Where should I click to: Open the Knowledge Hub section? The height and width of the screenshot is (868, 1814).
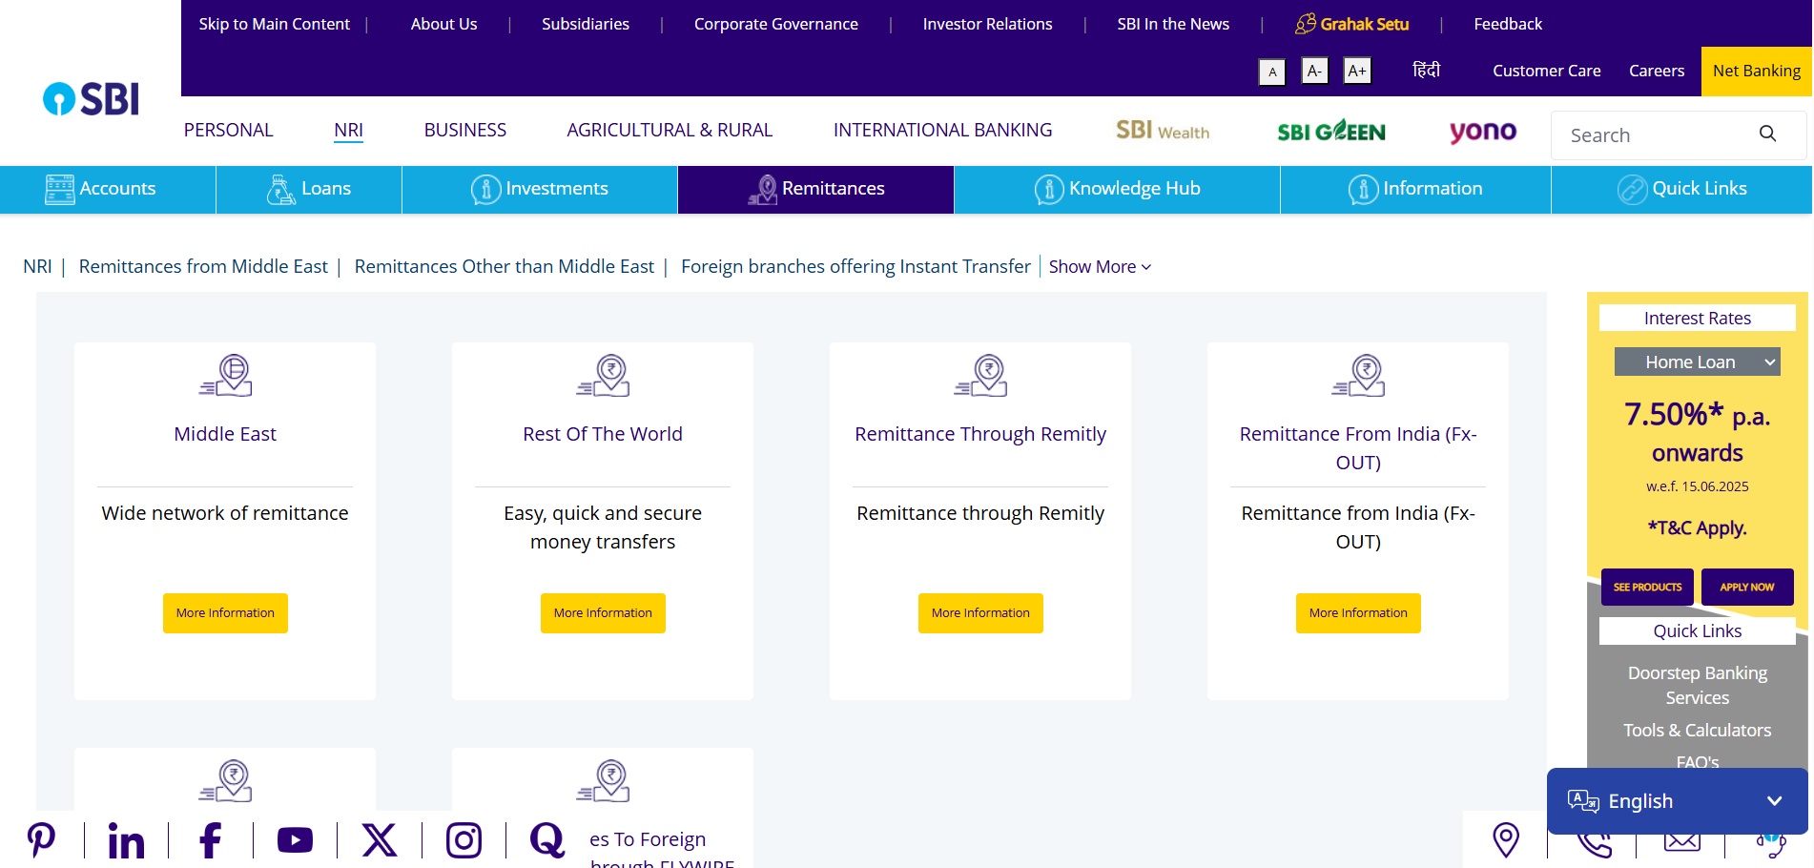click(1117, 189)
